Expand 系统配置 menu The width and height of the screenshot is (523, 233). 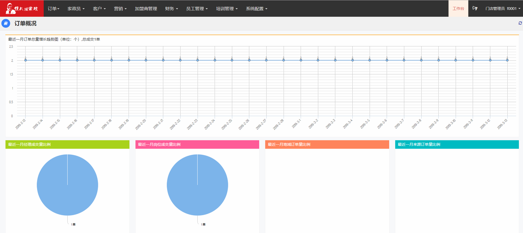pos(256,9)
